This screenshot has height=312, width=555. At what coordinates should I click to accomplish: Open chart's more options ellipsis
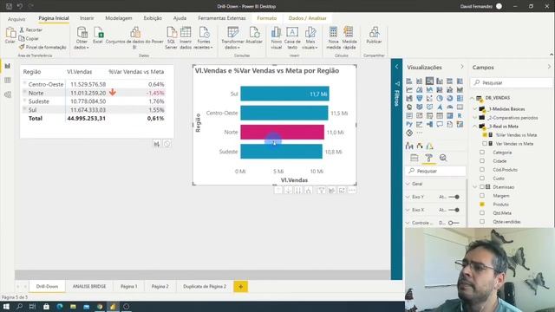coord(352,191)
